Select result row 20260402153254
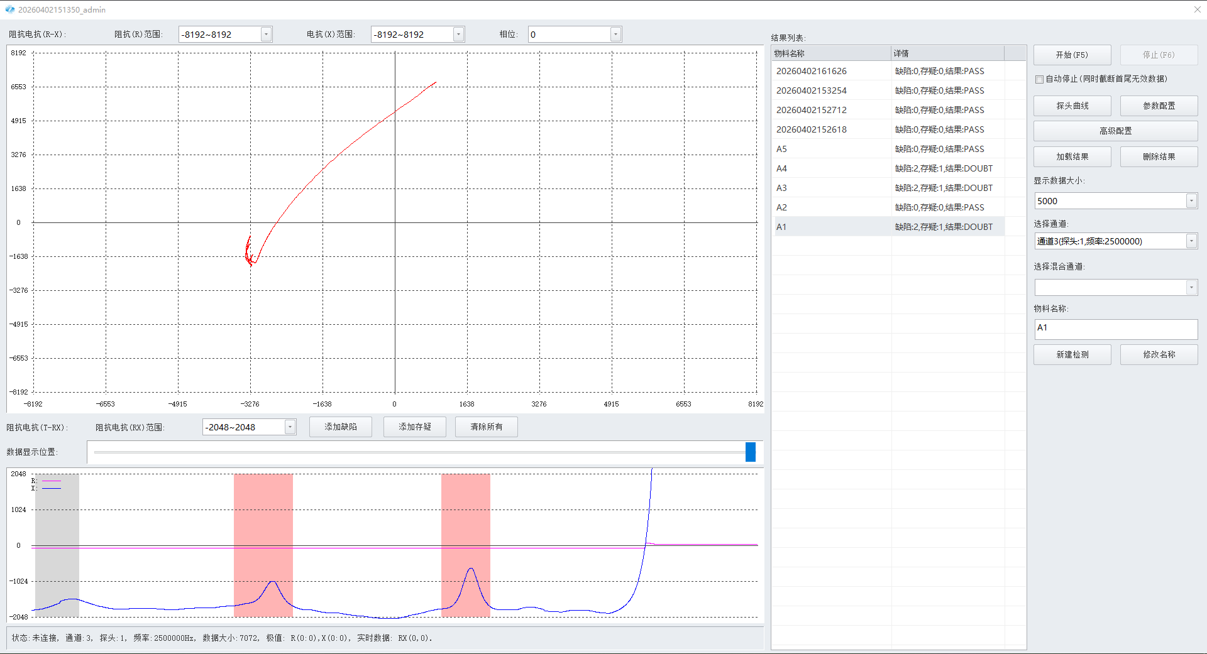Viewport: 1207px width, 654px height. click(889, 90)
